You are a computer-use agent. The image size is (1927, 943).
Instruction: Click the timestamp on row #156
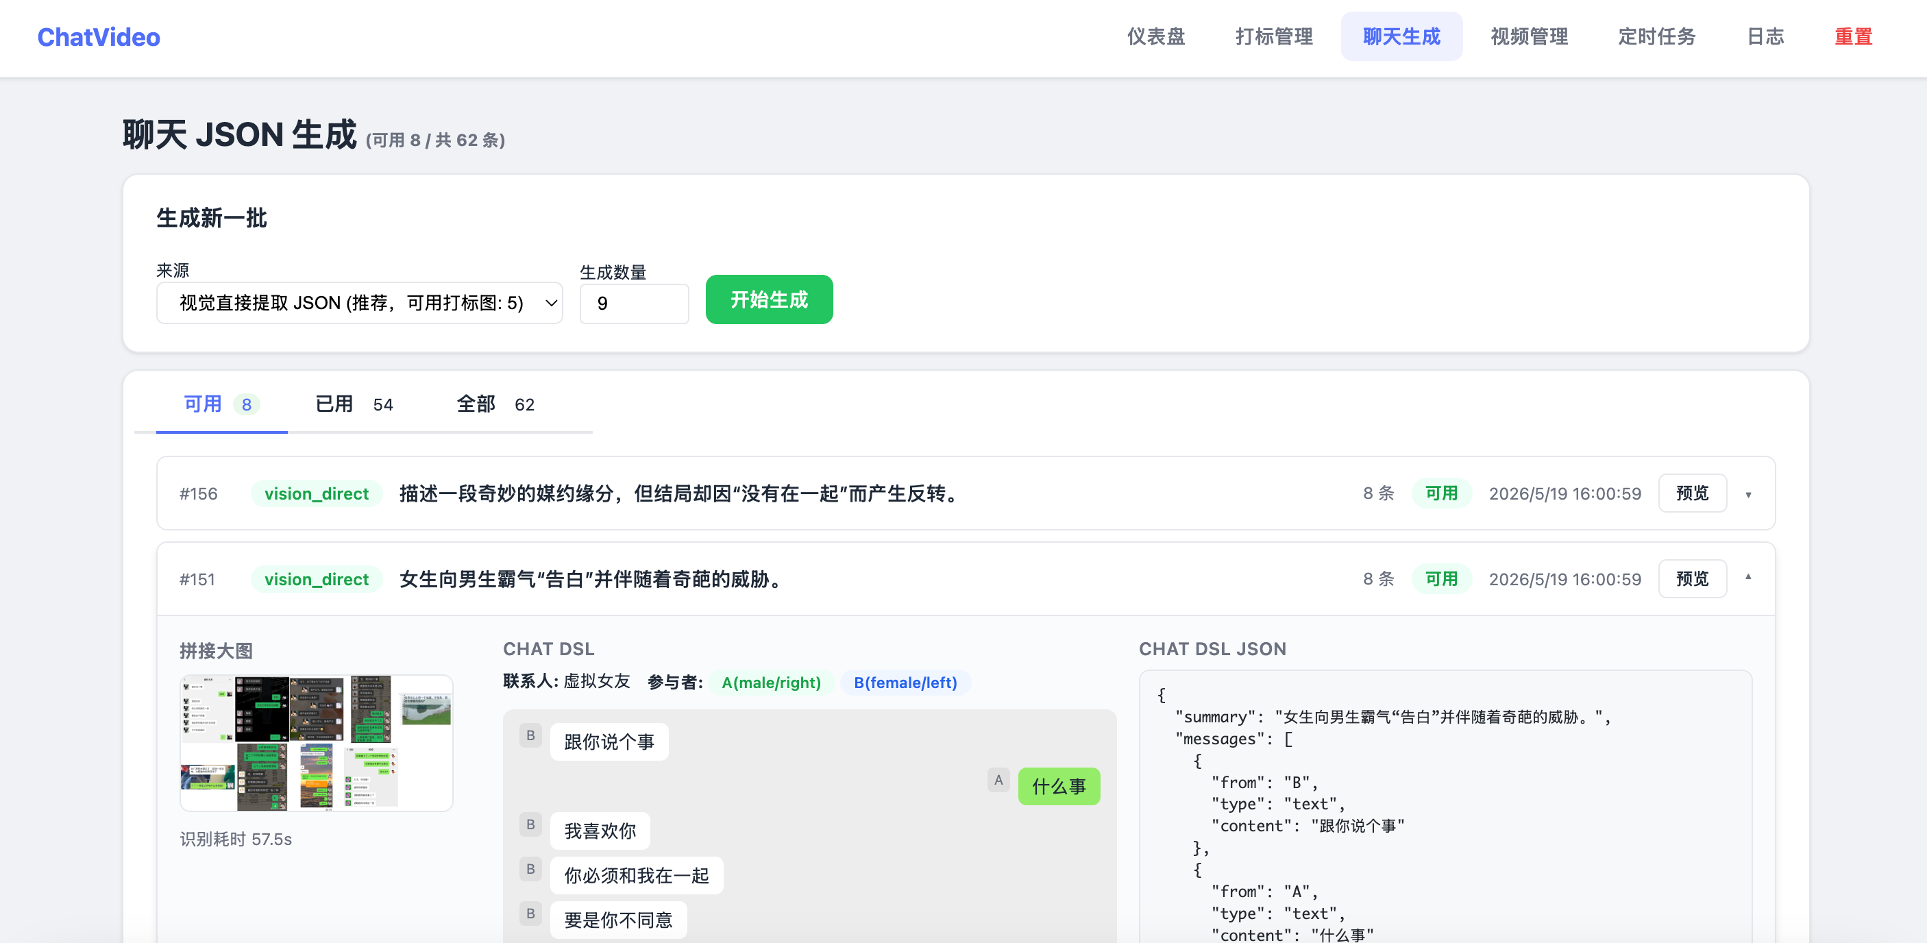coord(1565,493)
